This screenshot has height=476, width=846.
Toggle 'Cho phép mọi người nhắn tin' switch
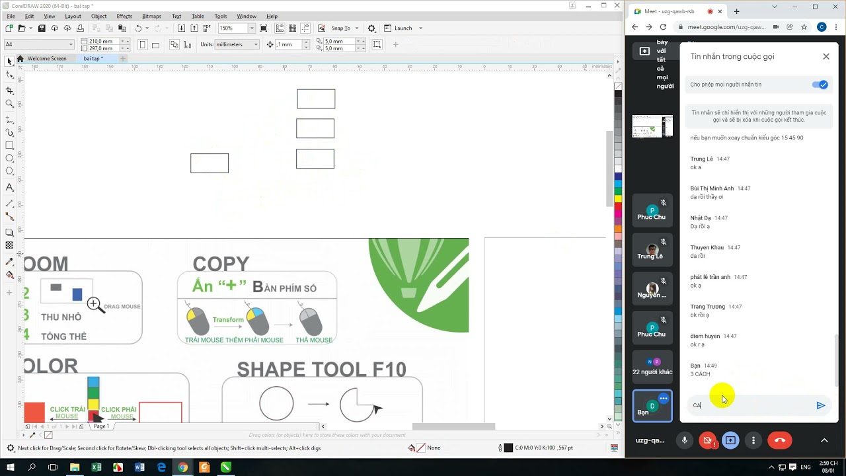tap(820, 85)
